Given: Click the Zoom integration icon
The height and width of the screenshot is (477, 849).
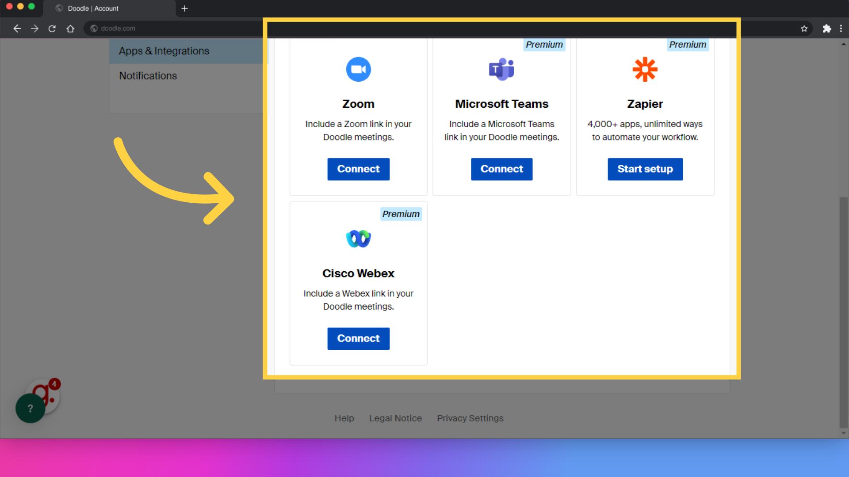Looking at the screenshot, I should pos(359,69).
